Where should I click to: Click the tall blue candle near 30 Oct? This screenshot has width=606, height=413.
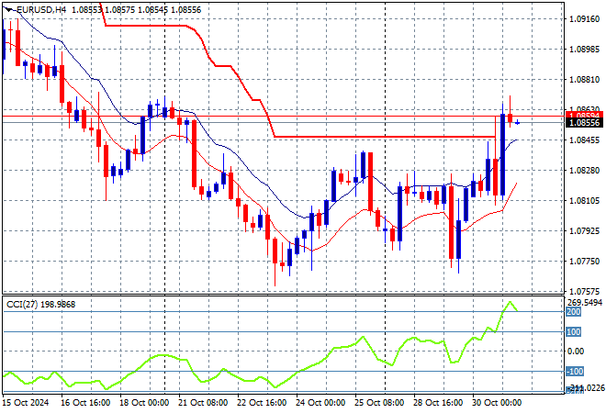pyautogui.click(x=503, y=154)
